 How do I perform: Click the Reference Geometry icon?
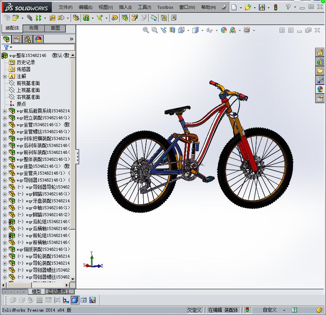(x=100, y=18)
